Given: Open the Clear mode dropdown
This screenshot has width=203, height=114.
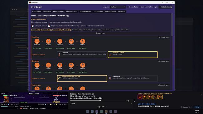Looking at the screenshot, I should 101,103.
